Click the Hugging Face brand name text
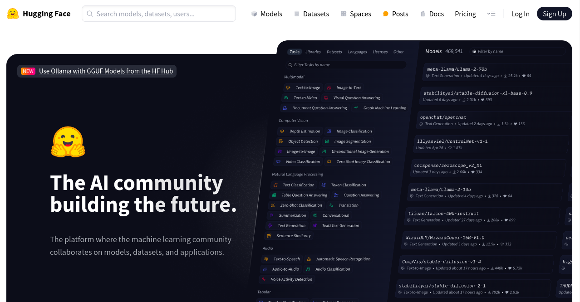The width and height of the screenshot is (580, 302). 46,14
